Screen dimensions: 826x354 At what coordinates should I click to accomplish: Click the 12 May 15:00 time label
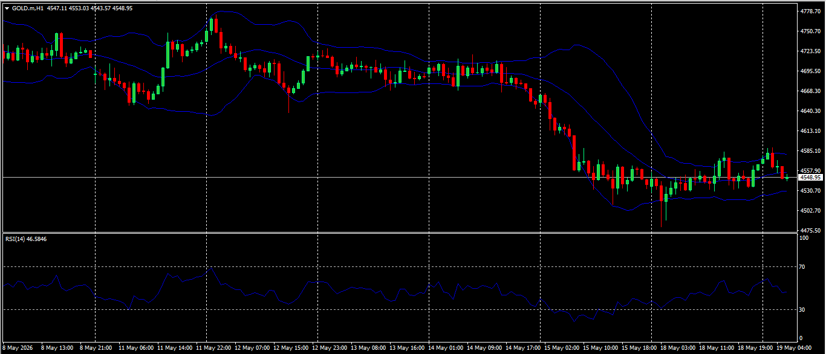pos(291,348)
